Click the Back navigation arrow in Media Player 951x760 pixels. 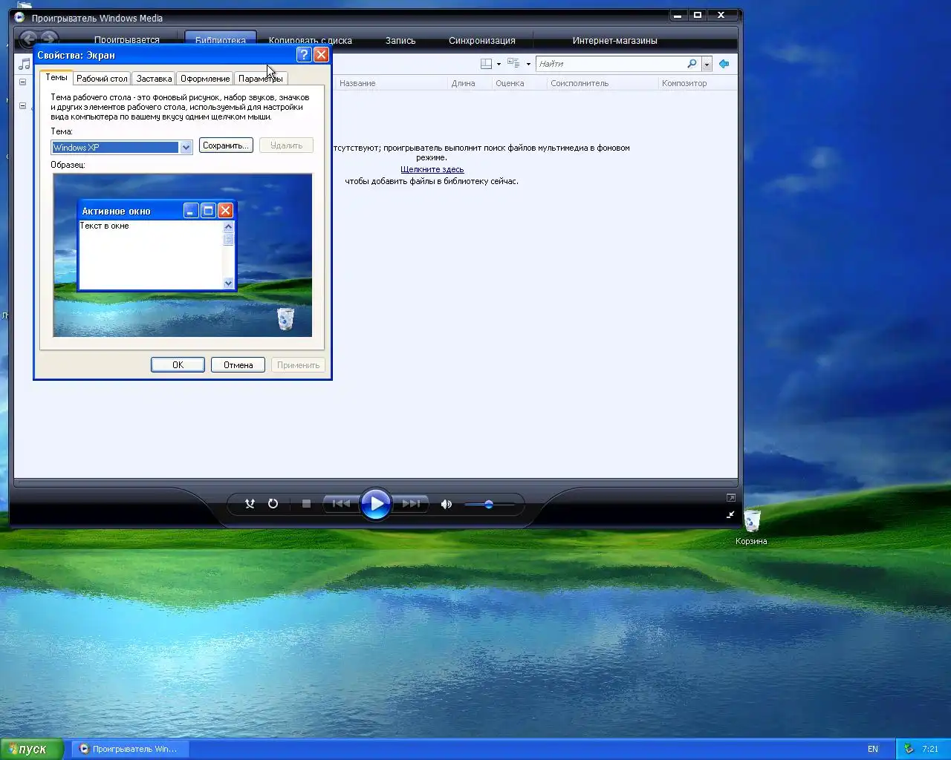coord(28,39)
